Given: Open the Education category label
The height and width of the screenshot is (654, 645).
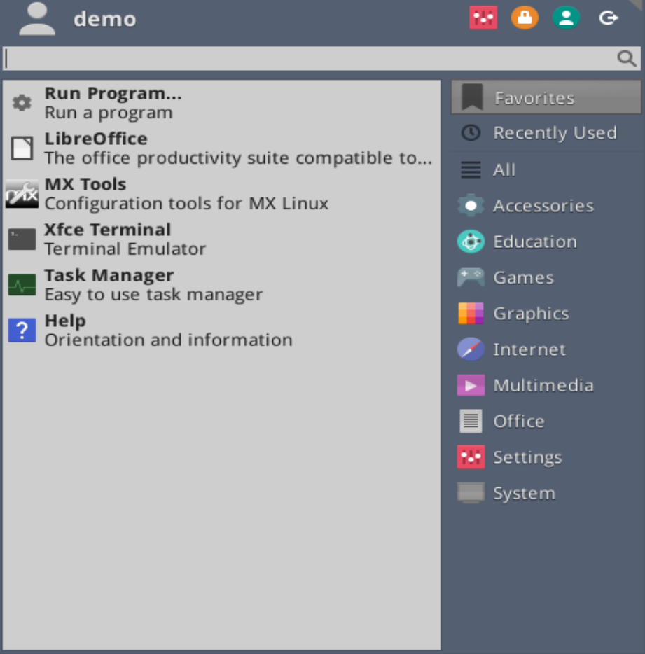Looking at the screenshot, I should click(x=535, y=242).
